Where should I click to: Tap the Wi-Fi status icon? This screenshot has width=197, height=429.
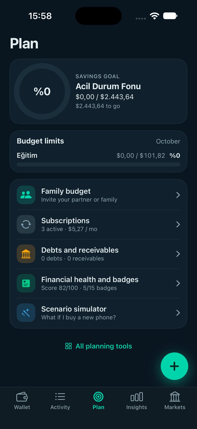(x=154, y=16)
